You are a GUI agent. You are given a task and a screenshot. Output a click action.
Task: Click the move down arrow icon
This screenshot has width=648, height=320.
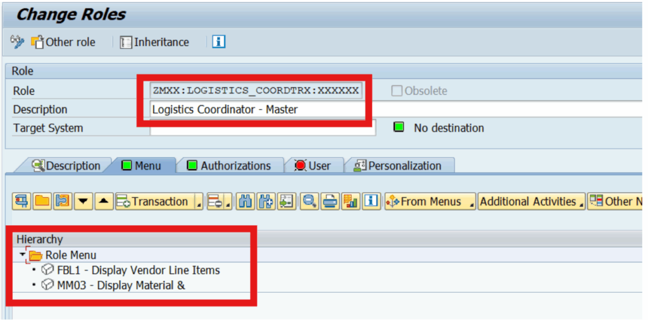[x=84, y=202]
